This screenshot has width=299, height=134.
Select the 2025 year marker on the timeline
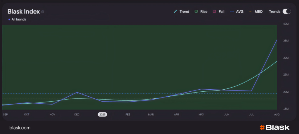pos(102,114)
